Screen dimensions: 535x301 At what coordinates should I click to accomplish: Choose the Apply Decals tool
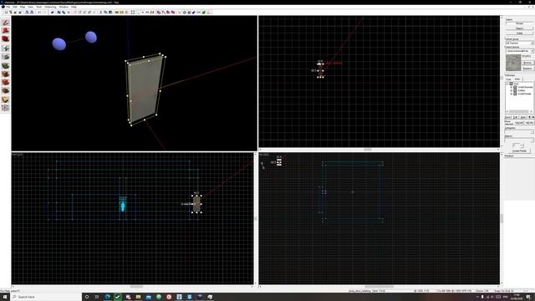pyautogui.click(x=5, y=82)
